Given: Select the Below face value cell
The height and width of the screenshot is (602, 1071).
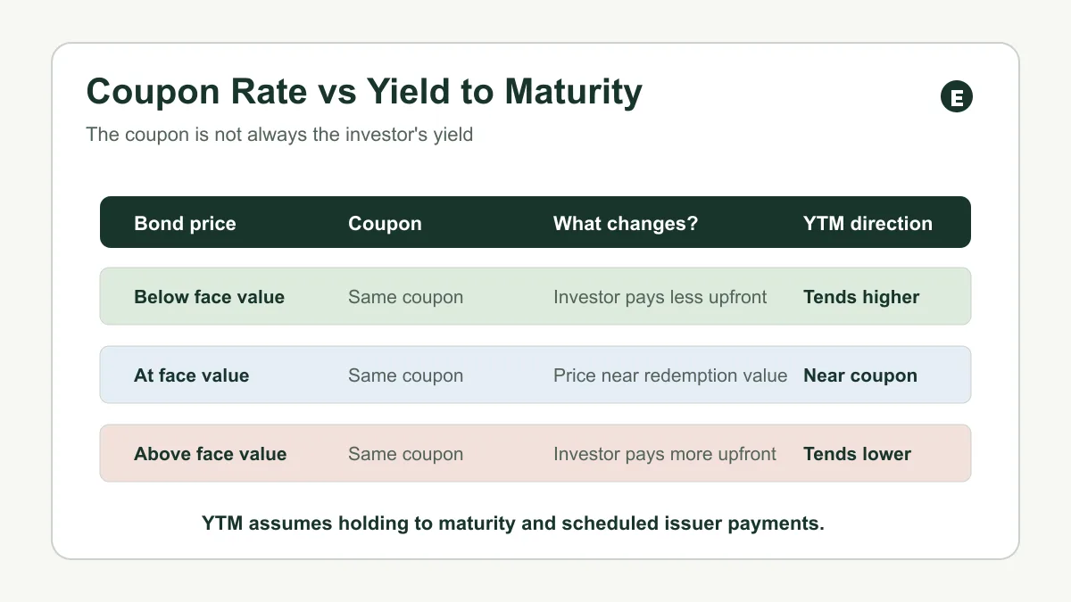Looking at the screenshot, I should click(209, 297).
